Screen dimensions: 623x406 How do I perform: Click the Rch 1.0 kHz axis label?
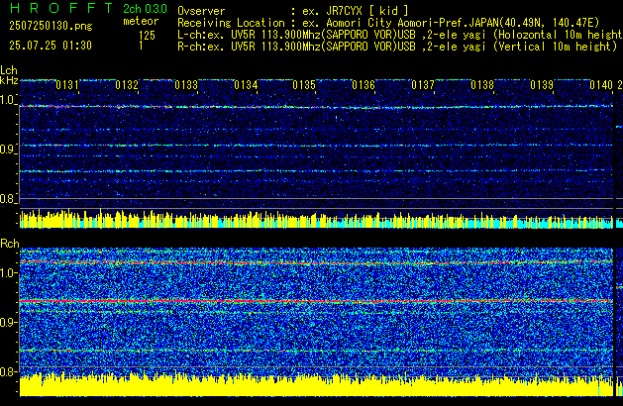[x=8, y=273]
